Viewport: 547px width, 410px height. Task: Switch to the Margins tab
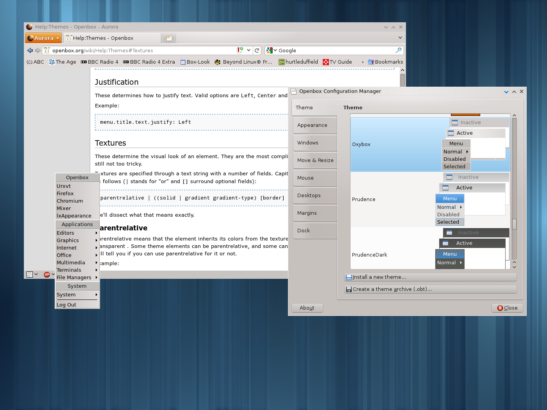(x=315, y=213)
